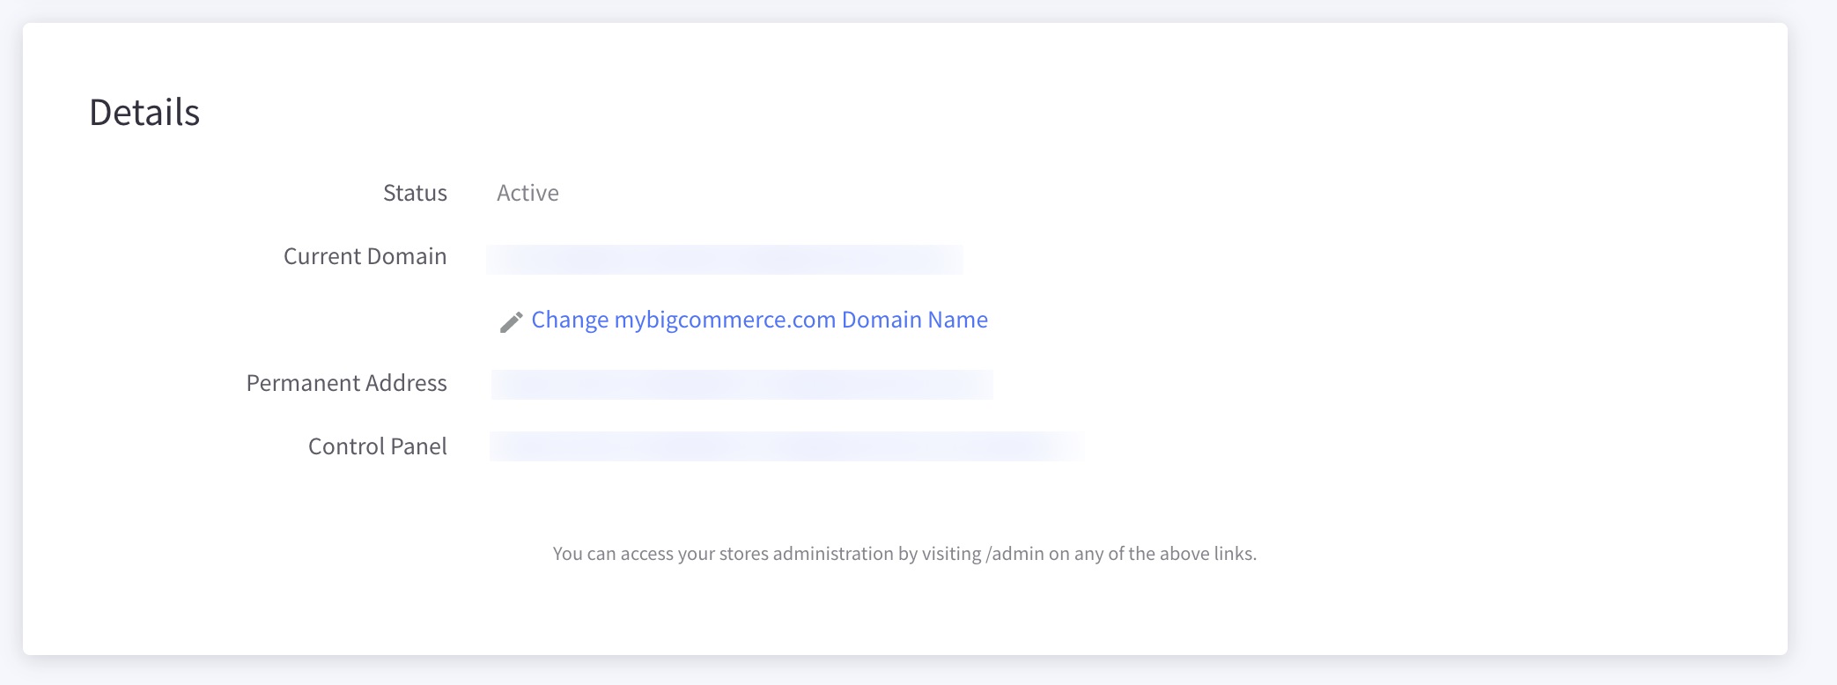Viewport: 1837px width, 685px height.
Task: Click the Current Domain label
Action: coord(365,256)
